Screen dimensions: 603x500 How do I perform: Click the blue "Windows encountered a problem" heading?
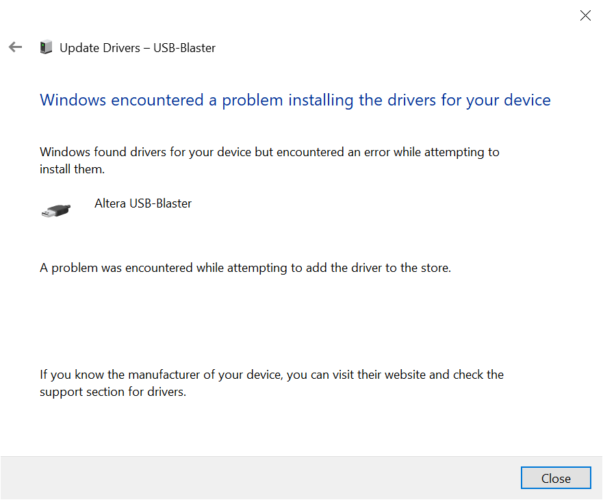pyautogui.click(x=295, y=100)
